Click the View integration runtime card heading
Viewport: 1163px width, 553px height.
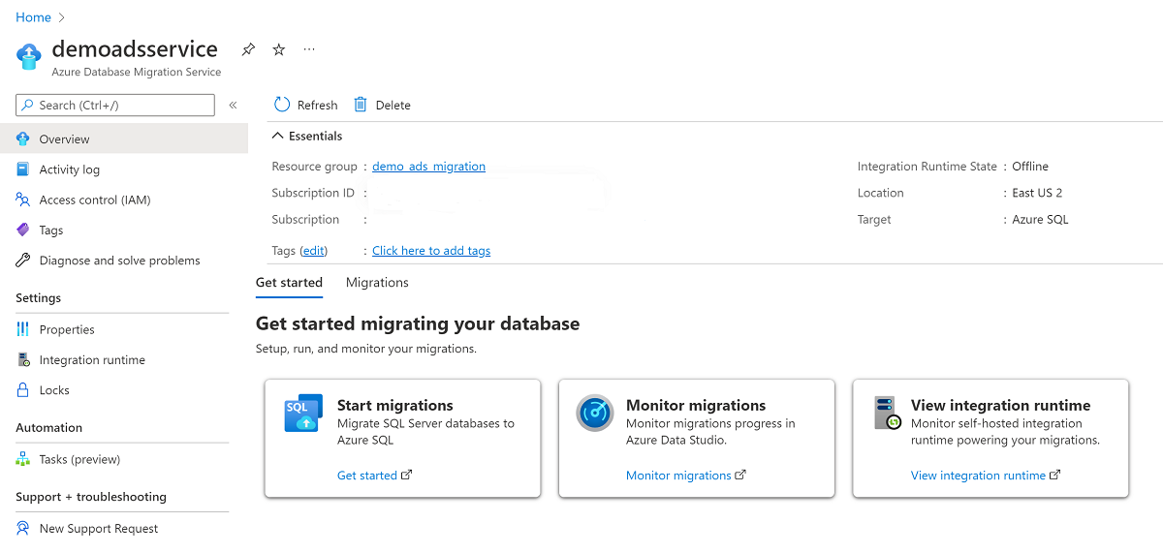tap(1000, 405)
